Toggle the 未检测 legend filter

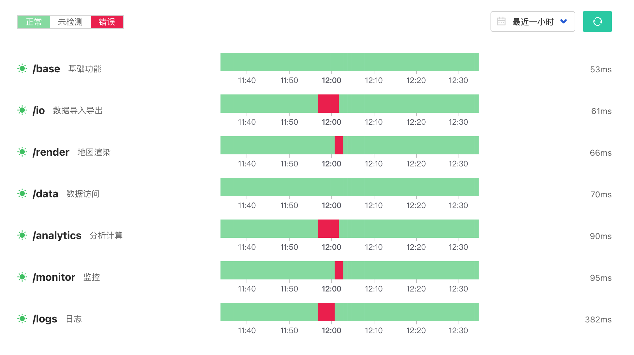70,22
